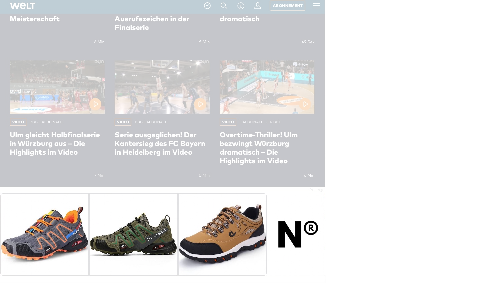
Task: Click the N® brand logo ad
Action: pyautogui.click(x=298, y=234)
